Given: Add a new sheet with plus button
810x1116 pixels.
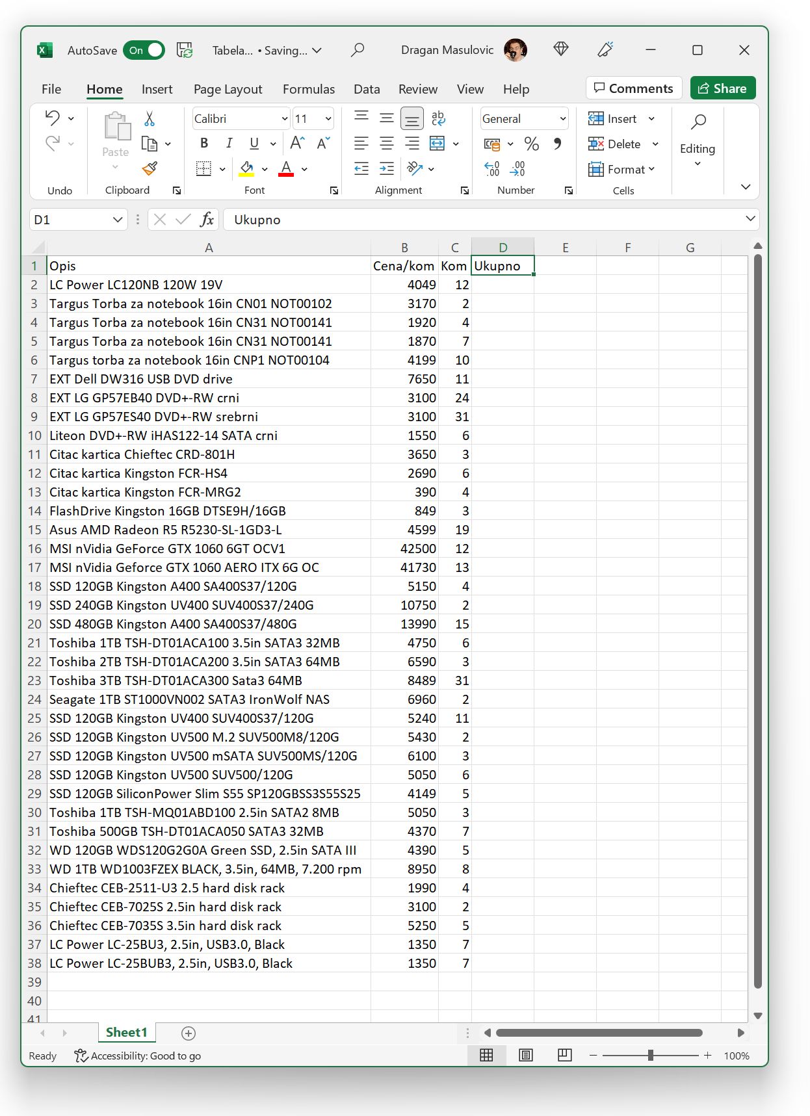Looking at the screenshot, I should tap(189, 1033).
